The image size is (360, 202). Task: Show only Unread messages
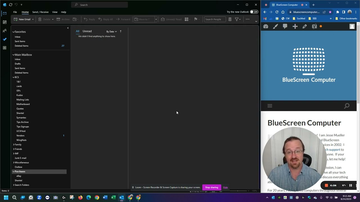click(87, 31)
